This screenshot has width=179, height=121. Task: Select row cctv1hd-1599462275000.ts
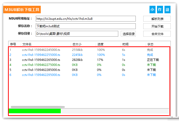pos(89,65)
